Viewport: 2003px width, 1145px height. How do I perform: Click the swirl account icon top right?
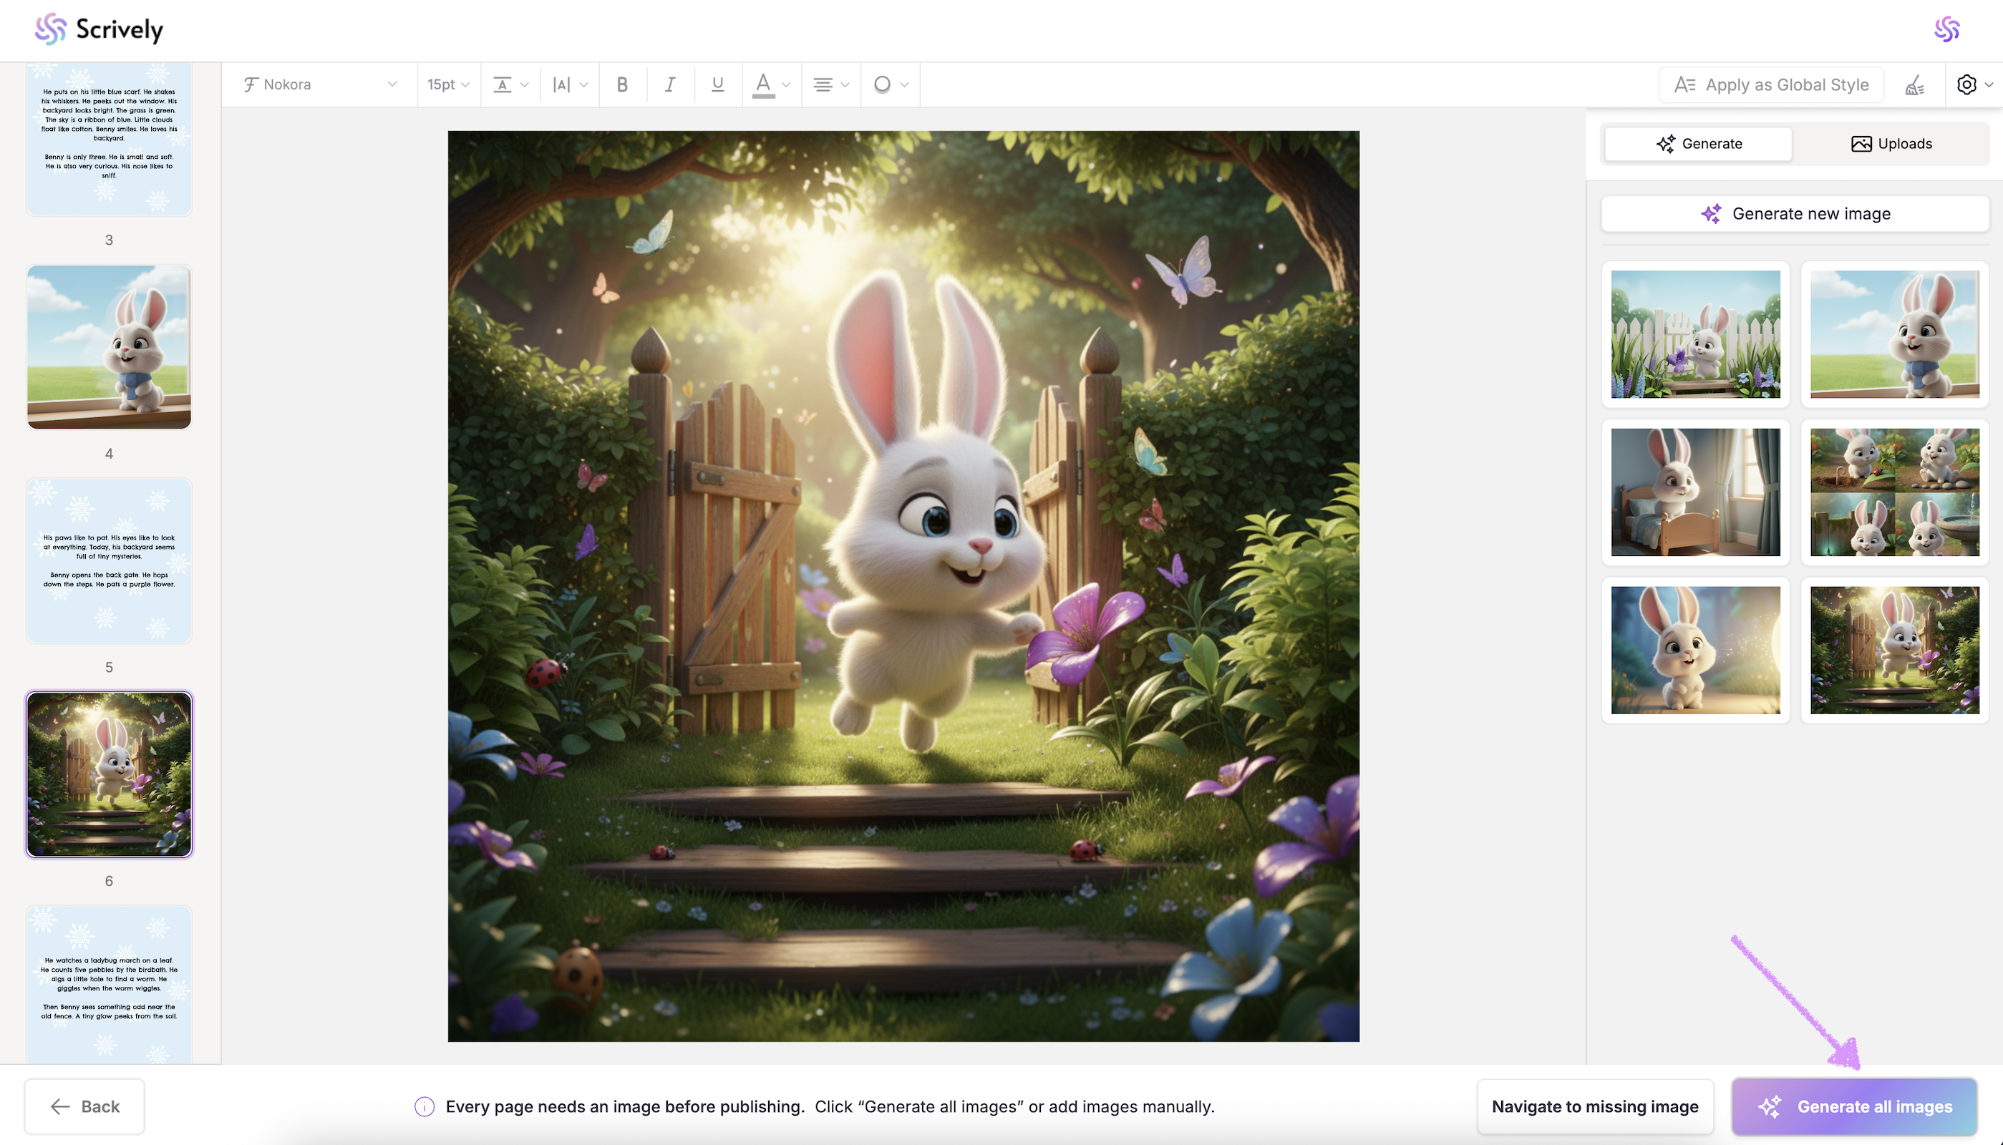pyautogui.click(x=1946, y=30)
